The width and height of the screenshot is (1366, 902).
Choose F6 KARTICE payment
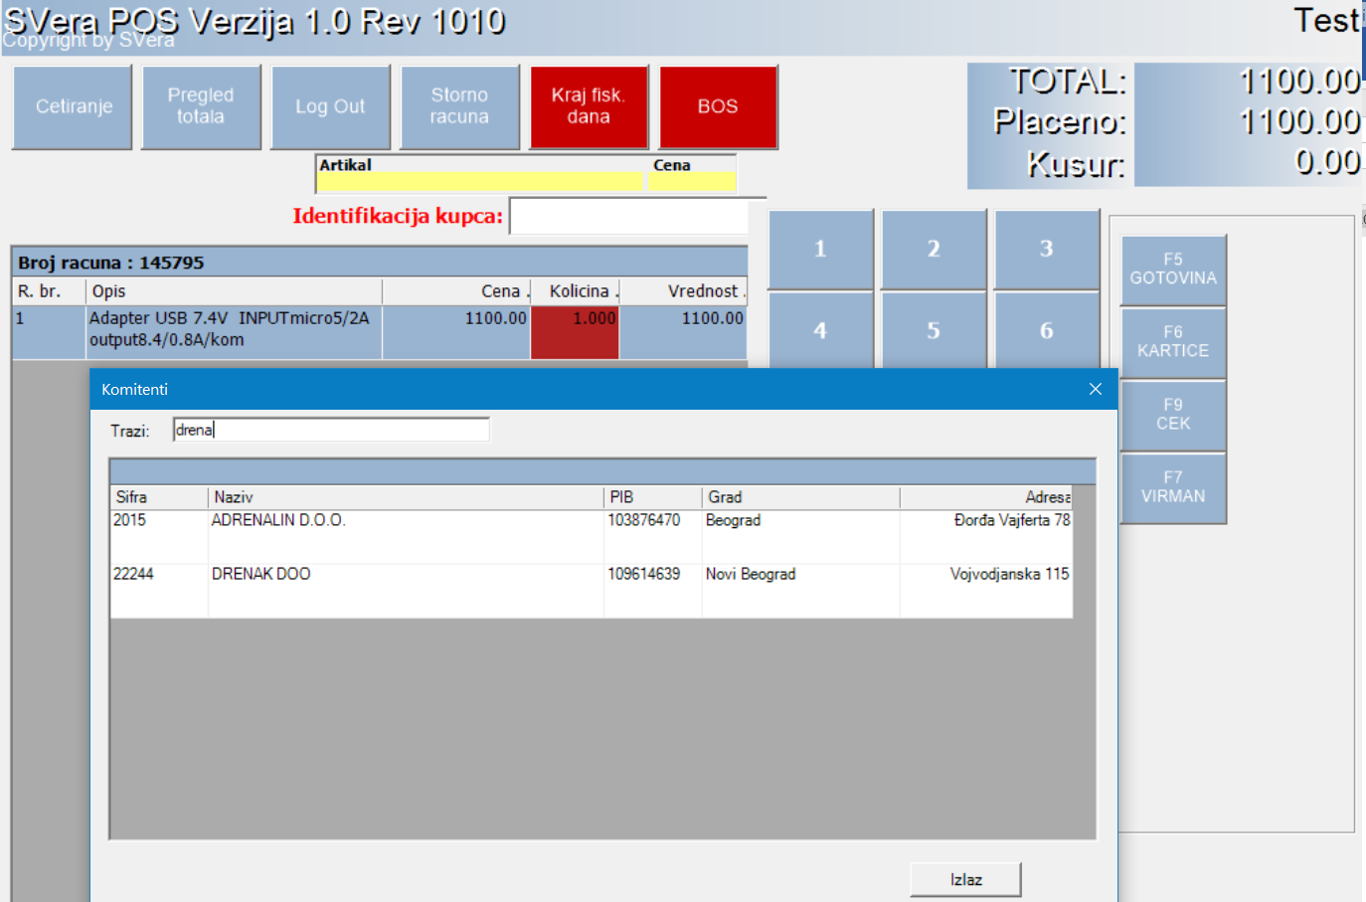(1173, 342)
